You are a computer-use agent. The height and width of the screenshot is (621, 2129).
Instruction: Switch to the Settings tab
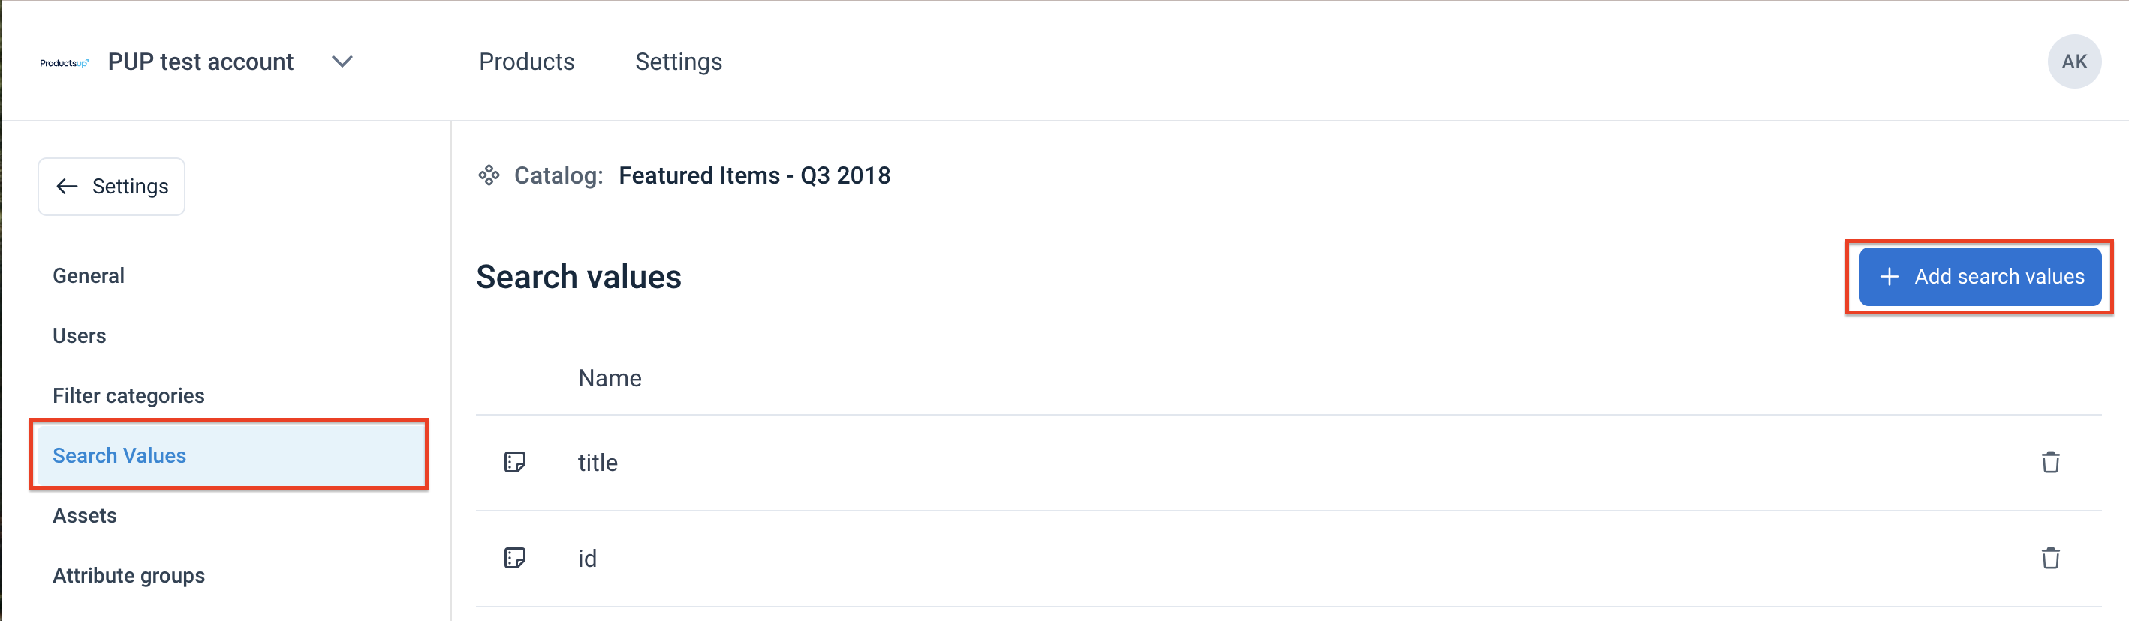(x=678, y=61)
